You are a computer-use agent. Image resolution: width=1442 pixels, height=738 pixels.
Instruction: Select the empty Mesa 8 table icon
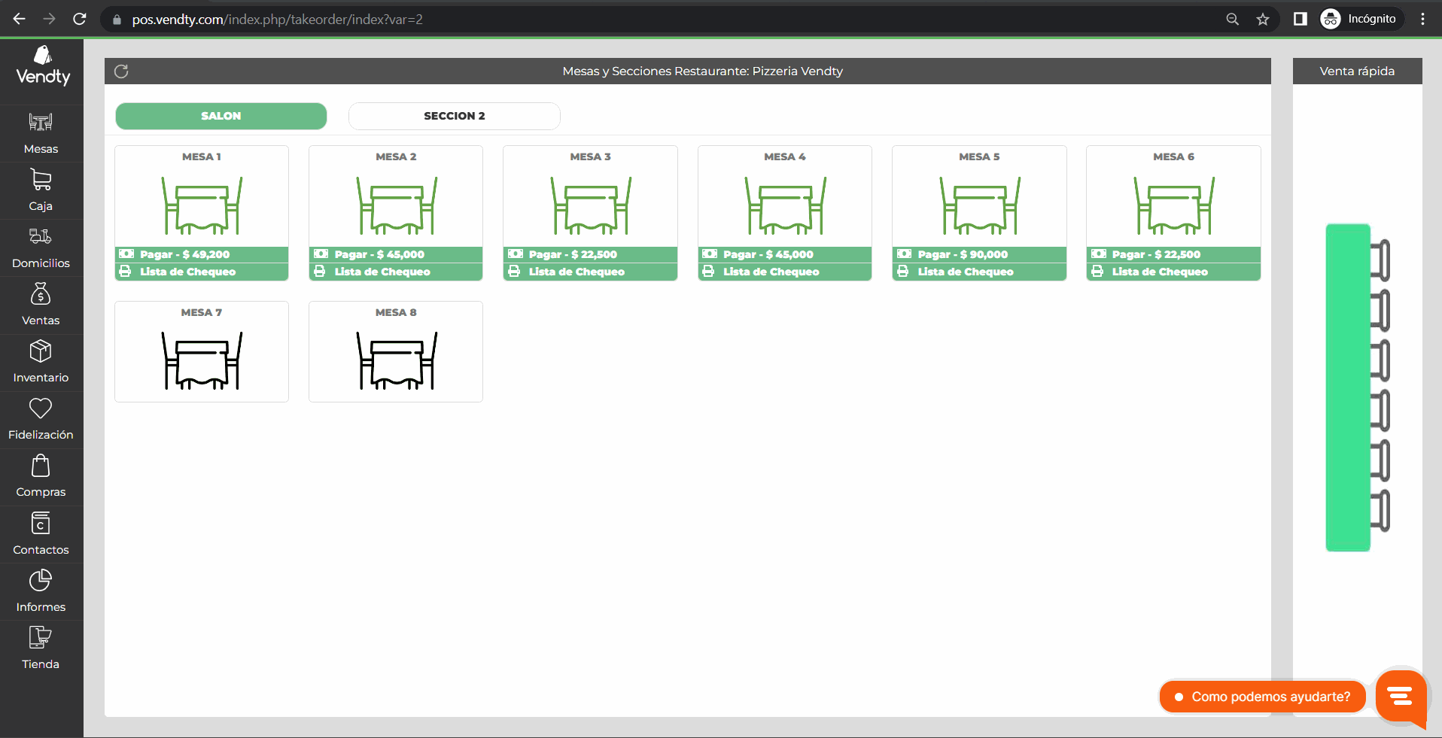pos(396,361)
